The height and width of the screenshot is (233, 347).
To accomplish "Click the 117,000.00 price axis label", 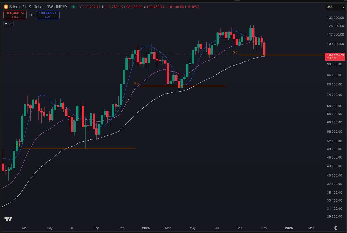I will pyautogui.click(x=335, y=34).
